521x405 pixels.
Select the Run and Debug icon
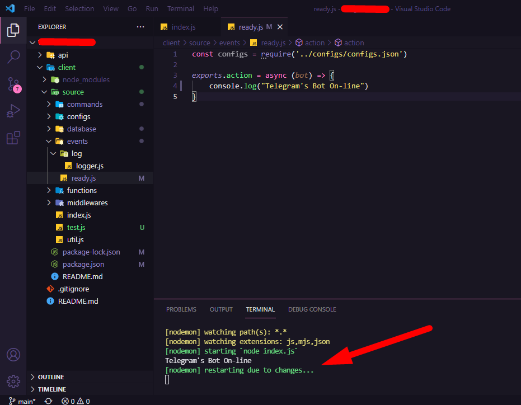[x=13, y=111]
